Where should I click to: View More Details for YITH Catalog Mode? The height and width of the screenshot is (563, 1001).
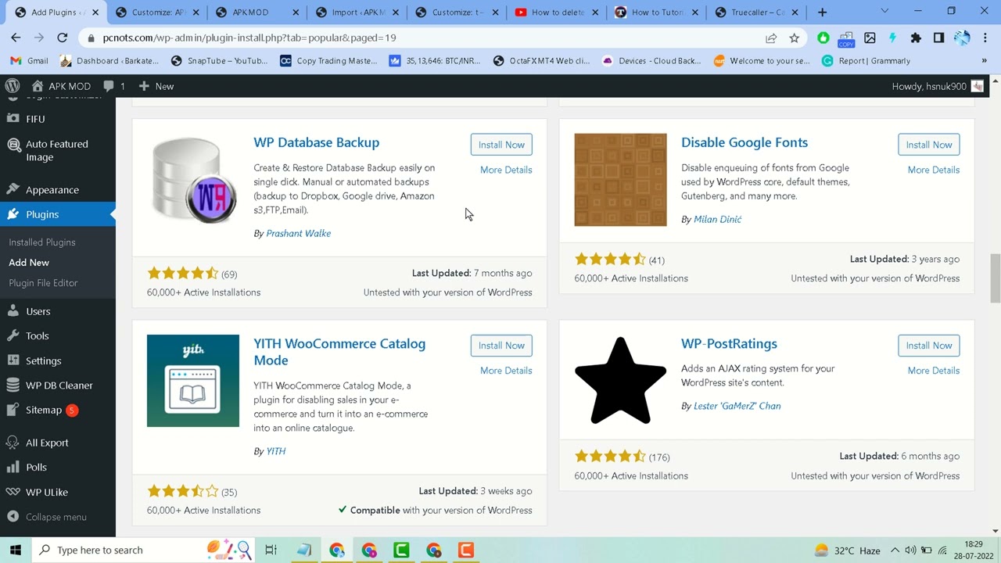[x=506, y=371]
